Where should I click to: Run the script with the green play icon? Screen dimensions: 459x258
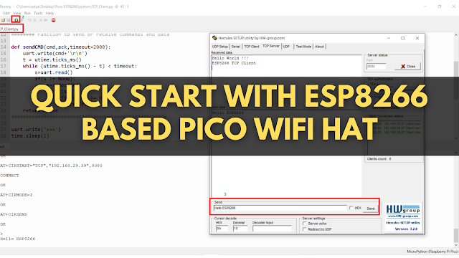16,20
